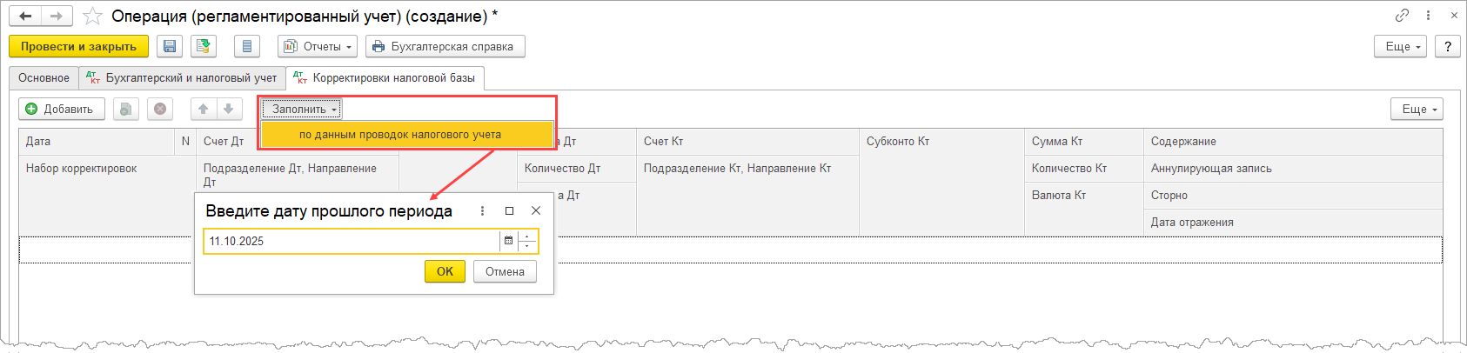Viewport: 1467px width, 353px height.
Task: Expand the Заполнить dropdown button
Action: pos(304,109)
